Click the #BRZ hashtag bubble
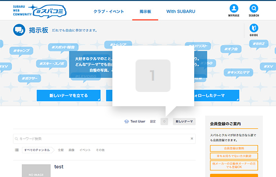This screenshot has width=276, height=177. 259,44
